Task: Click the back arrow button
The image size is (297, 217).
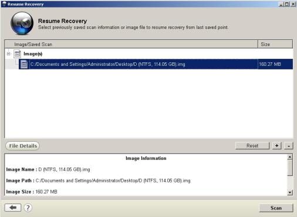Action: click(13, 208)
